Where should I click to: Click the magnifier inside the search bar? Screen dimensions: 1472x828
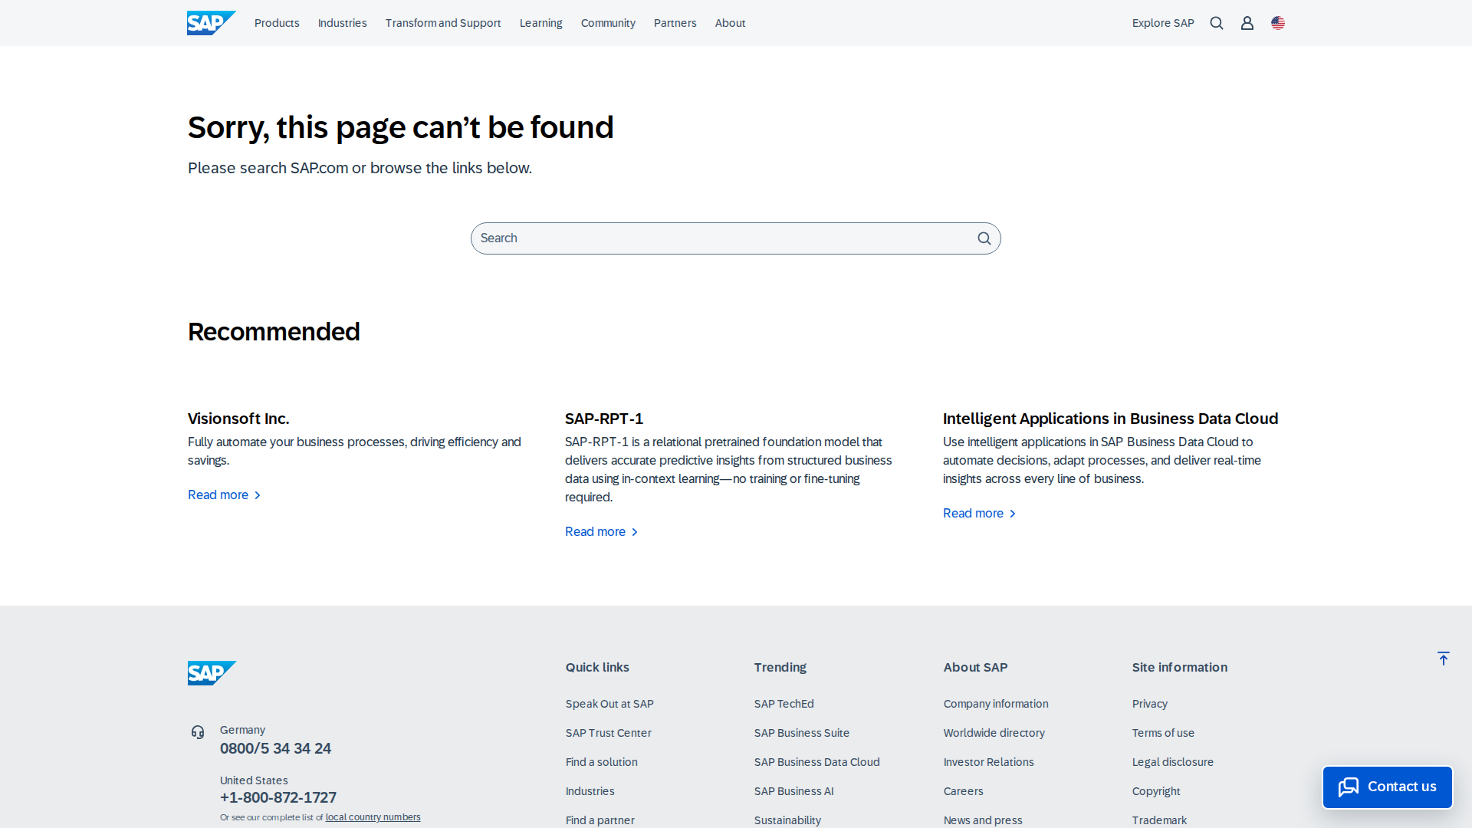click(x=984, y=238)
